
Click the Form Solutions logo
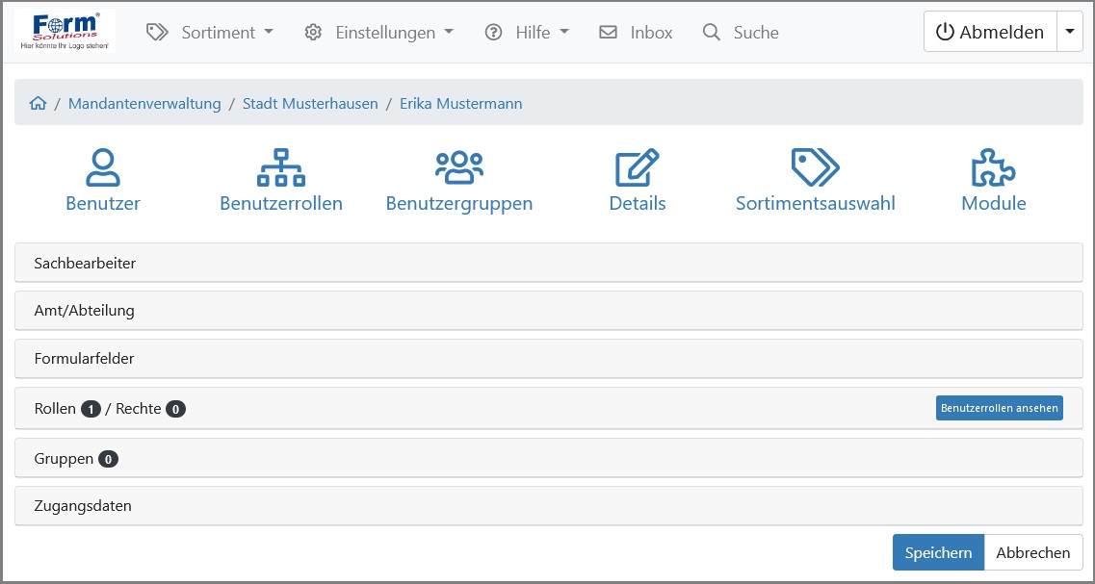65,31
